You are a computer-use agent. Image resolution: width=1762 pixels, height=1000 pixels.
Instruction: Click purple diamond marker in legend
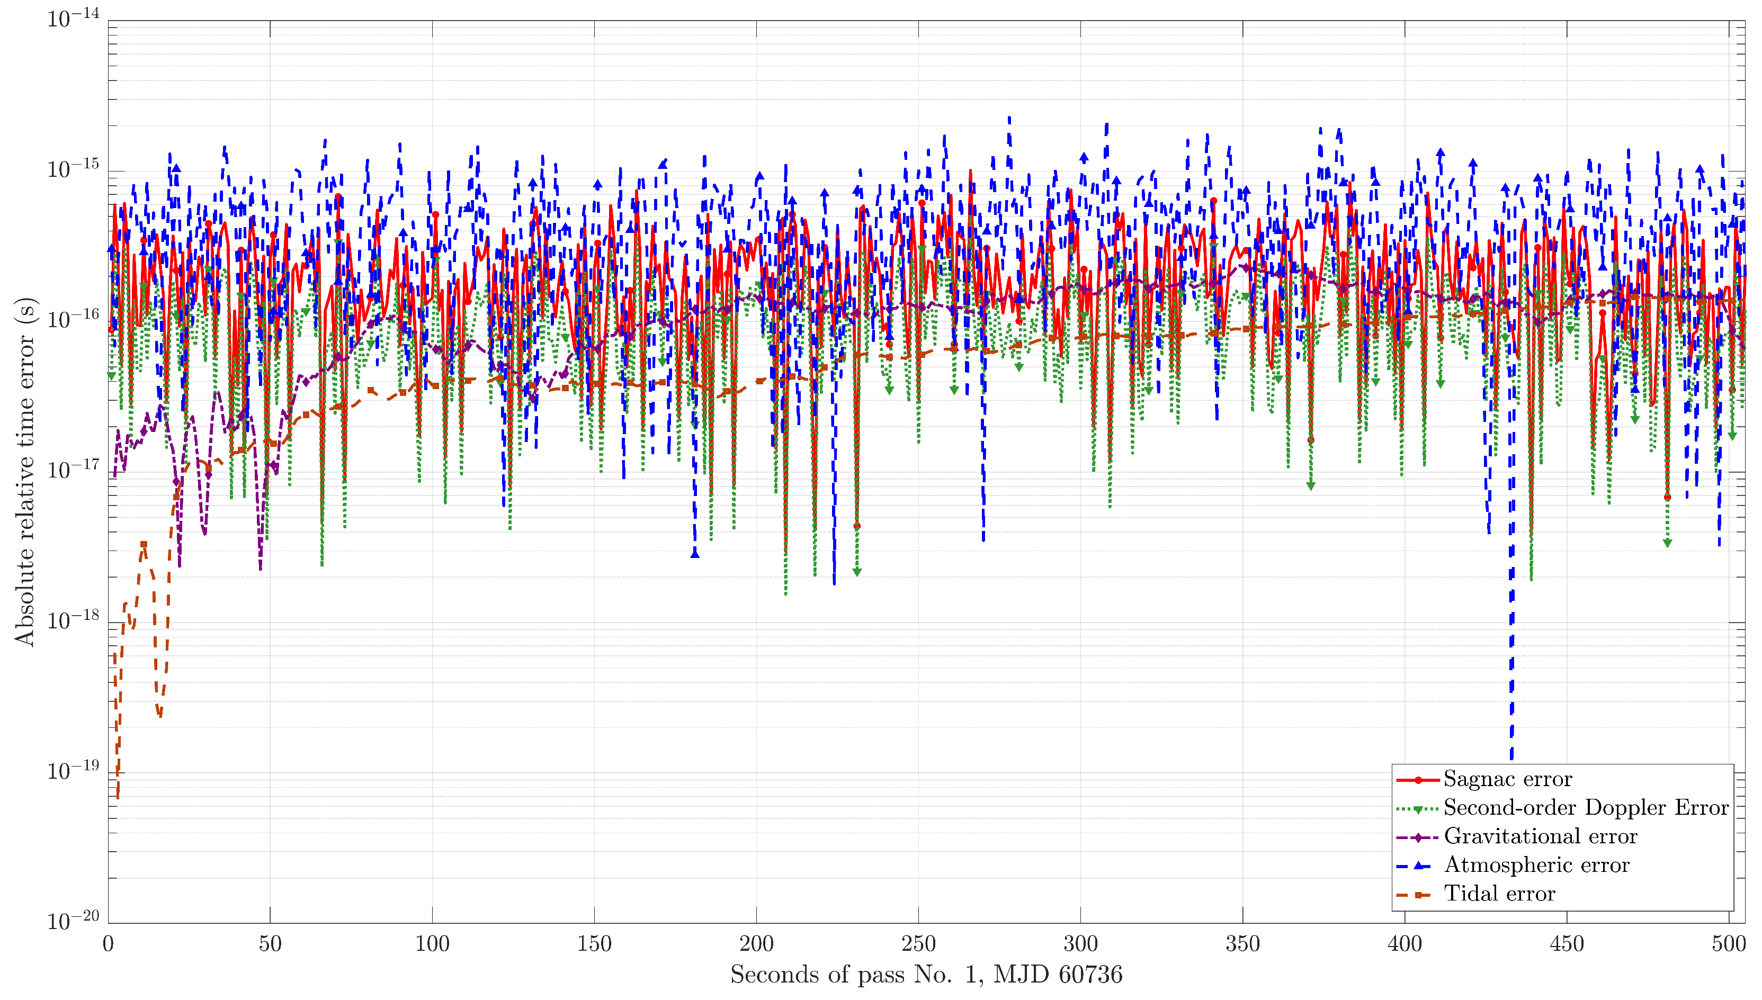(x=1418, y=838)
